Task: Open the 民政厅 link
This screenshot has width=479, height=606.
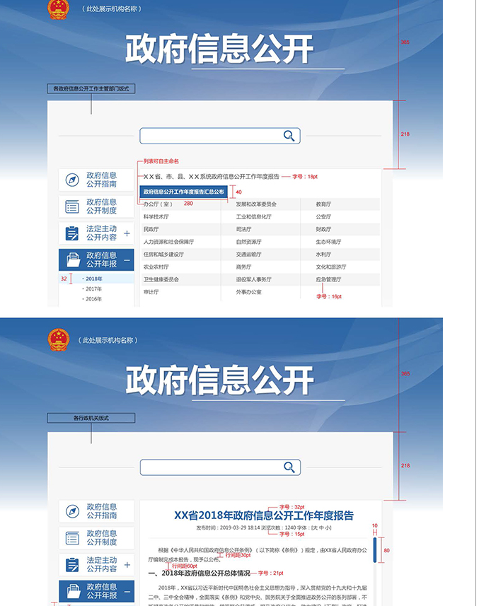Action: point(151,229)
